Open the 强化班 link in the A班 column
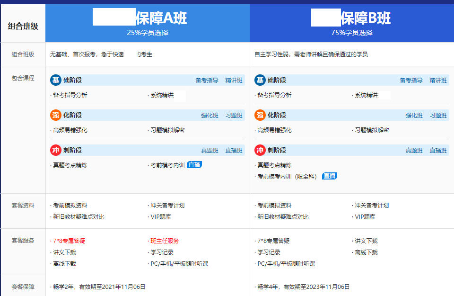454x296 pixels. pos(210,116)
